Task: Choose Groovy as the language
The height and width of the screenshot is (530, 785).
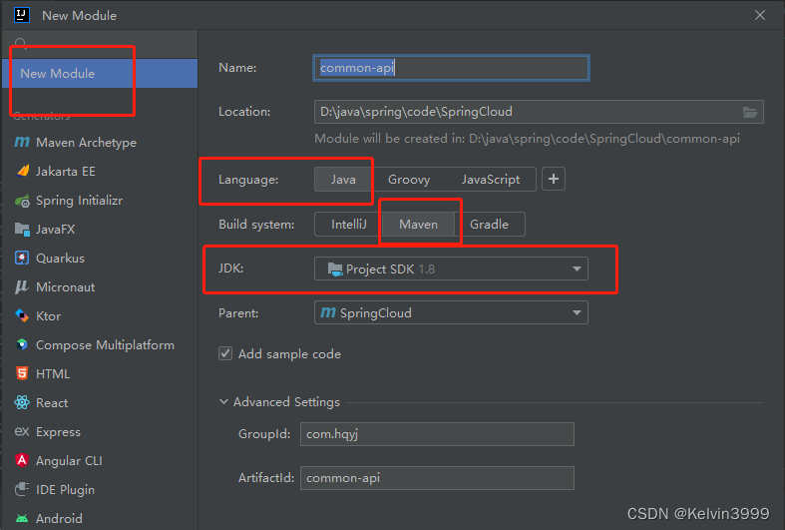Action: 409,180
